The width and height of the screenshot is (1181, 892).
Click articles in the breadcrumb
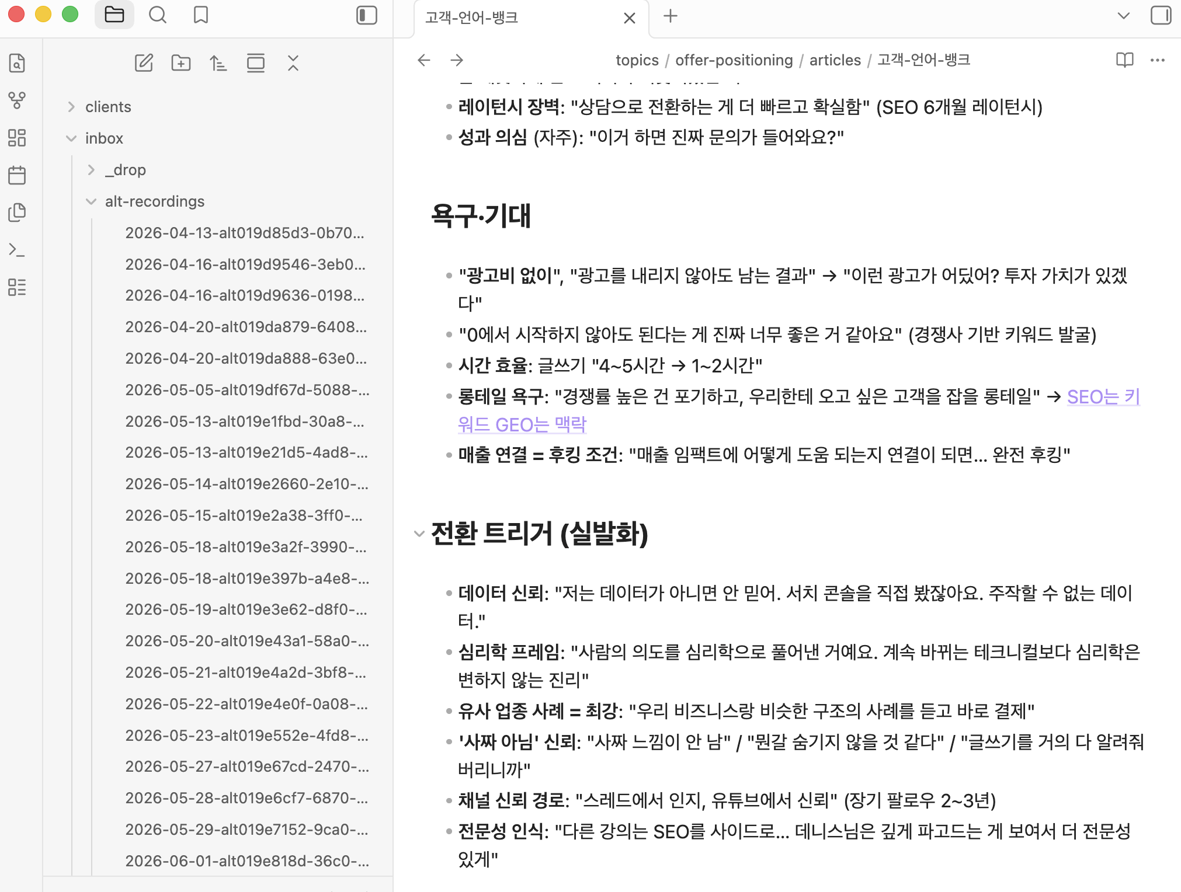(x=835, y=60)
